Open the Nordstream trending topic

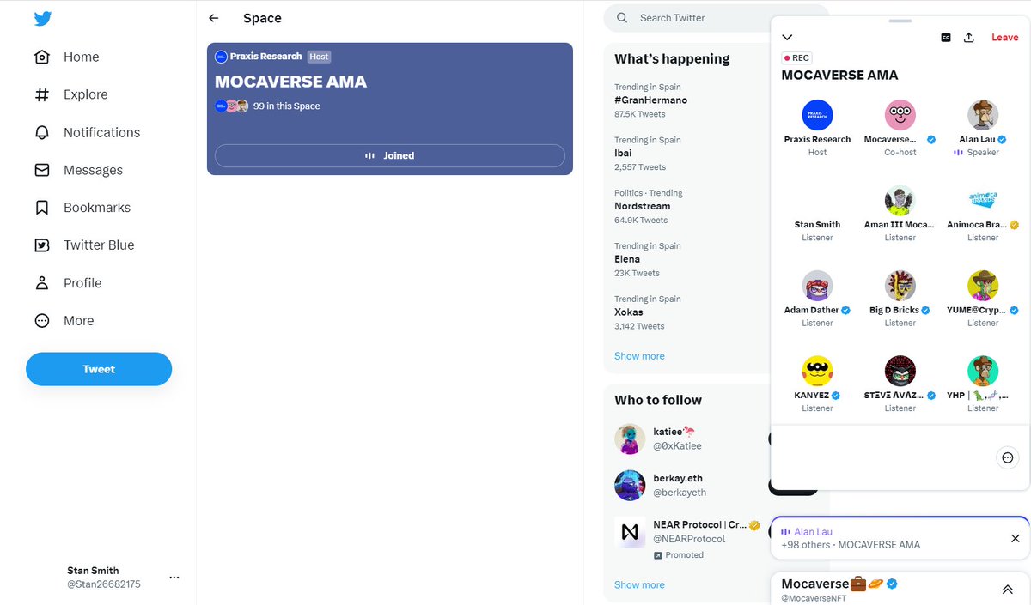[x=642, y=207]
